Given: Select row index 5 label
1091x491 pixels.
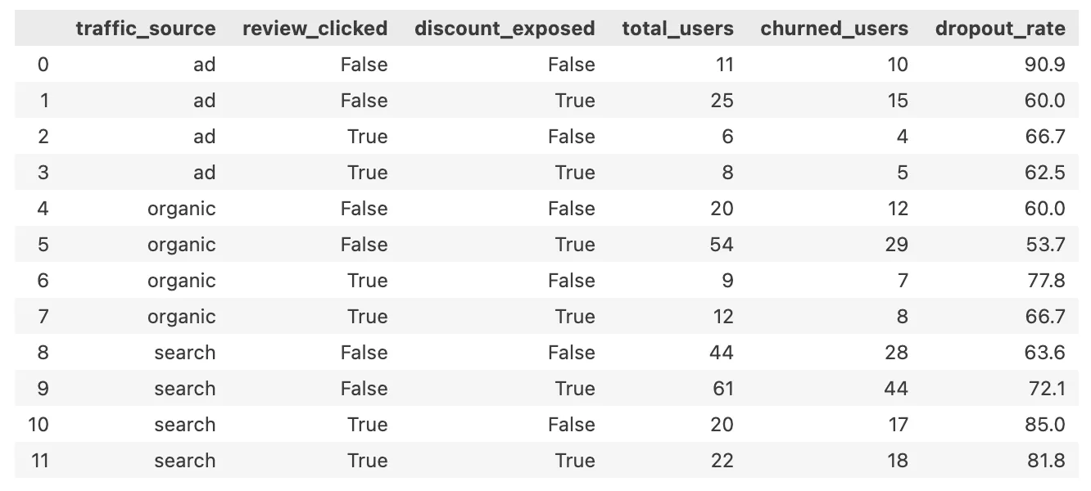Looking at the screenshot, I should pos(43,245).
